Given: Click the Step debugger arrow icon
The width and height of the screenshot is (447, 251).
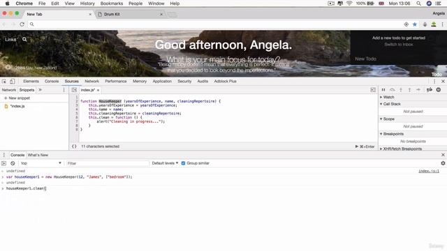Looking at the screenshot, I should point(418,90).
